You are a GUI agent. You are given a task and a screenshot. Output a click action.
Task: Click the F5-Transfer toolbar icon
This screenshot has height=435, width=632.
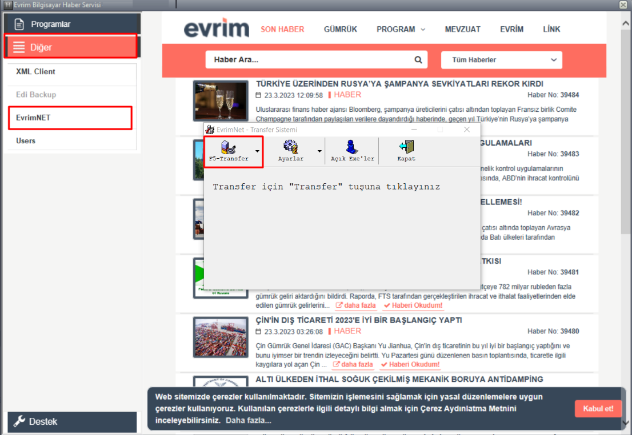(229, 148)
